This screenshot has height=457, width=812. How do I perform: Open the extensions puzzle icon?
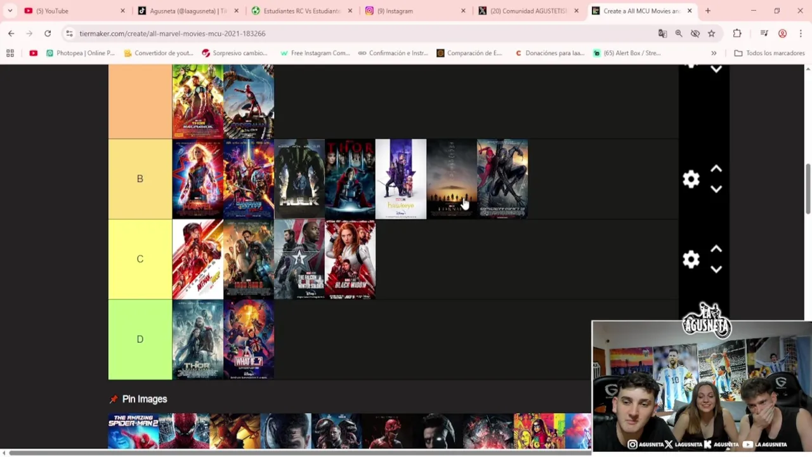737,34
